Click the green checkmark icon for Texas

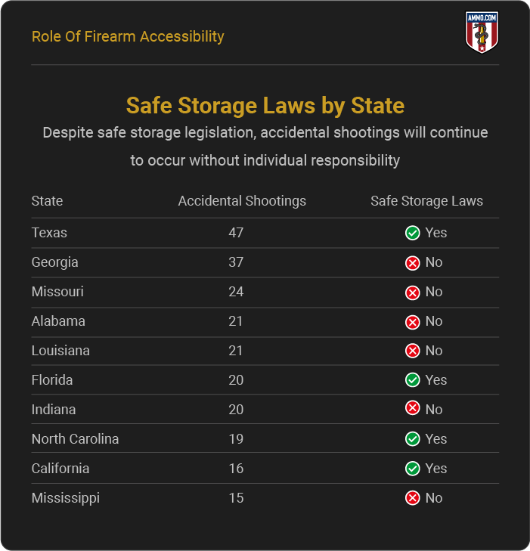pyautogui.click(x=413, y=233)
